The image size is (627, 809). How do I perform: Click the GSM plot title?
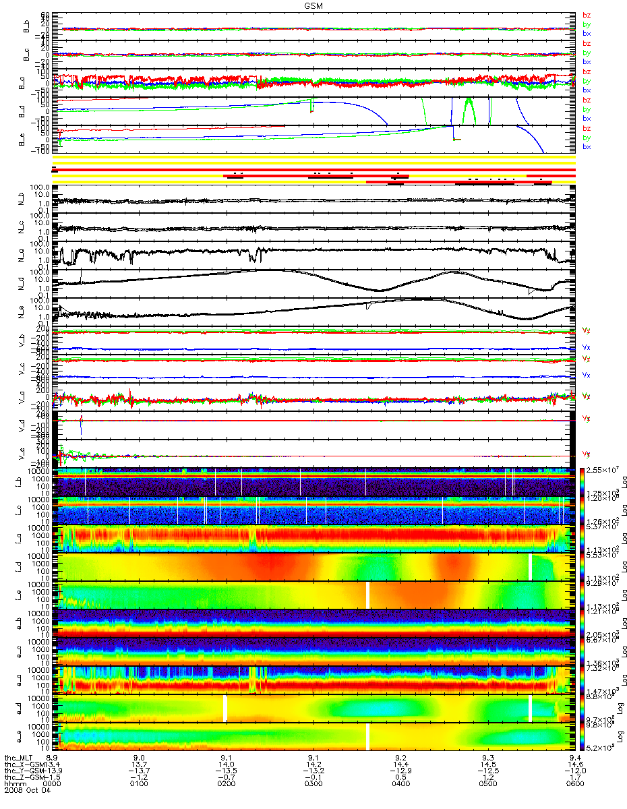[312, 5]
